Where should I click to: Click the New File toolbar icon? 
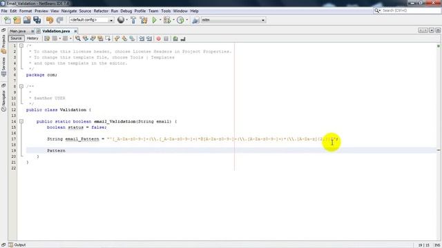coord(8,20)
